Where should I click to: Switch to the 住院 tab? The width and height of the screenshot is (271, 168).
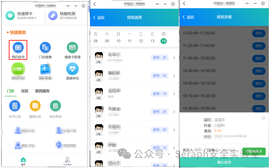click(x=25, y=91)
